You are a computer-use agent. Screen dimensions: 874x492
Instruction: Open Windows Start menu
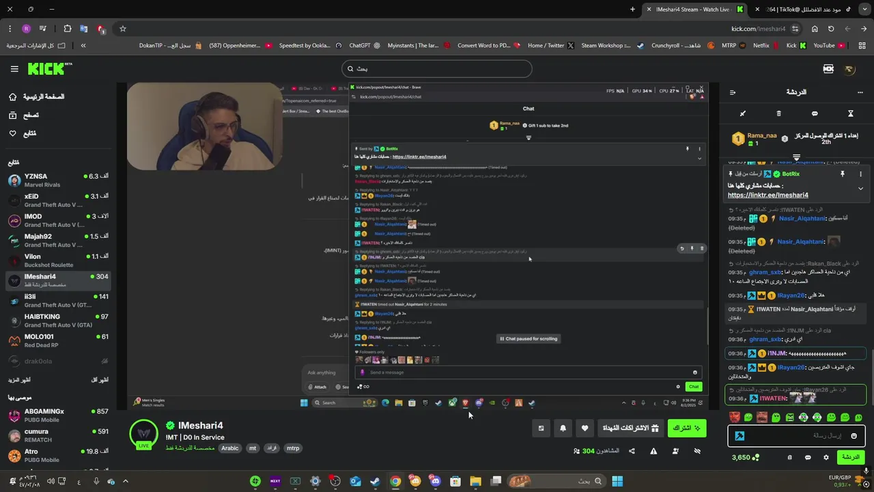pos(617,481)
